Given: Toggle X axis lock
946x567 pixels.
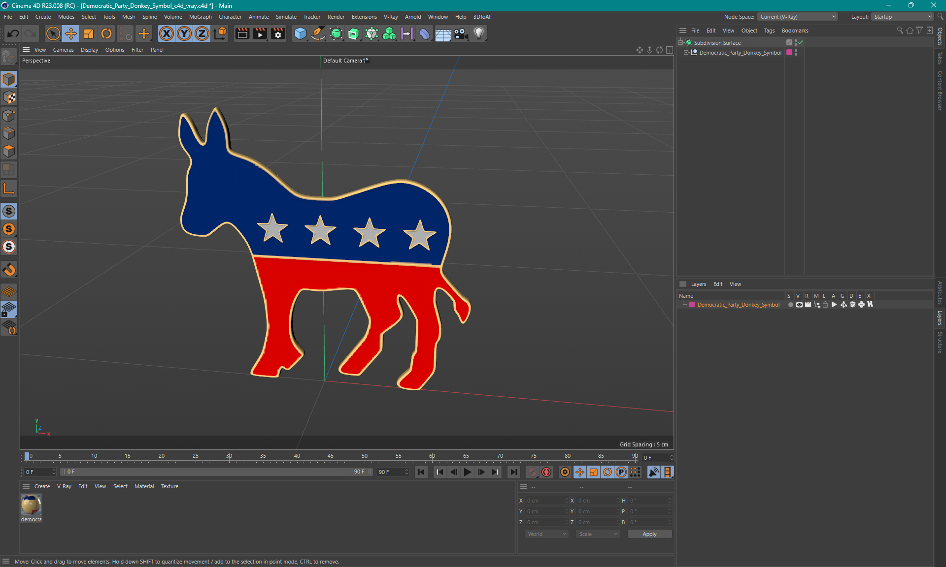Looking at the screenshot, I should point(167,33).
